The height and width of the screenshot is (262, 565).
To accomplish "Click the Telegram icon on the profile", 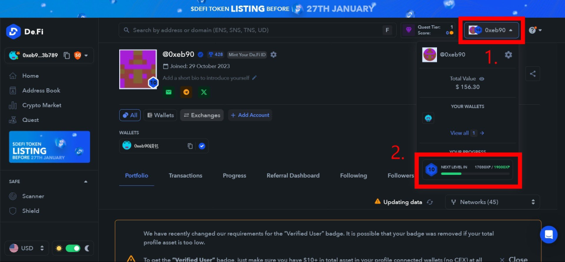I will pyautogui.click(x=186, y=92).
